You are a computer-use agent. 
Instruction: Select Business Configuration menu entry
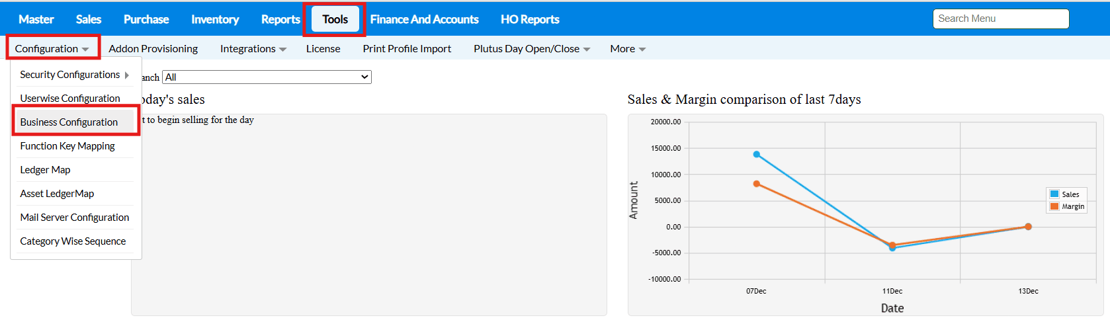point(69,122)
